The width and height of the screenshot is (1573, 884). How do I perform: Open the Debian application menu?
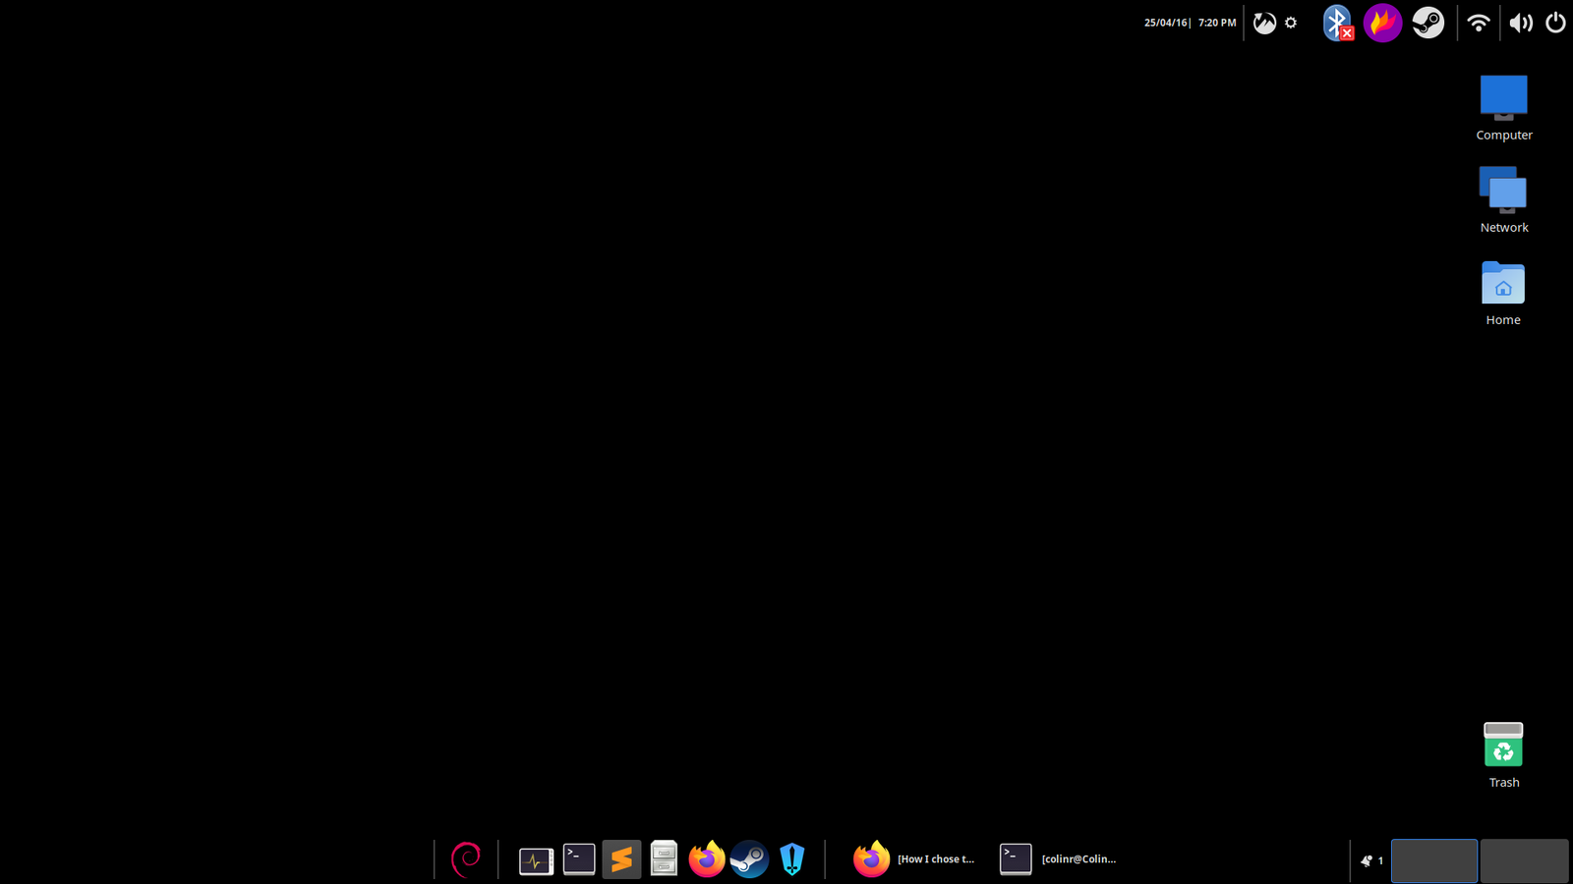(x=465, y=858)
